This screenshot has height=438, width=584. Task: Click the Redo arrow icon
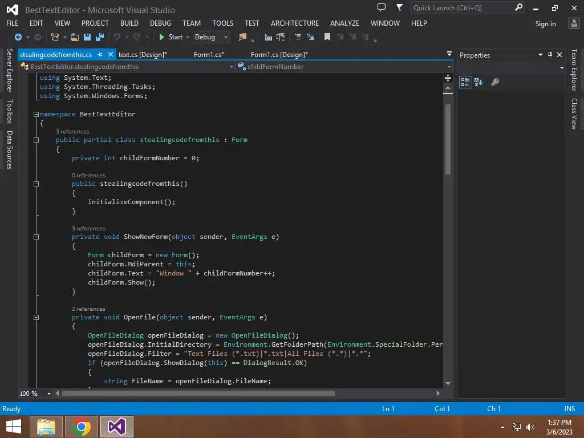(x=137, y=37)
